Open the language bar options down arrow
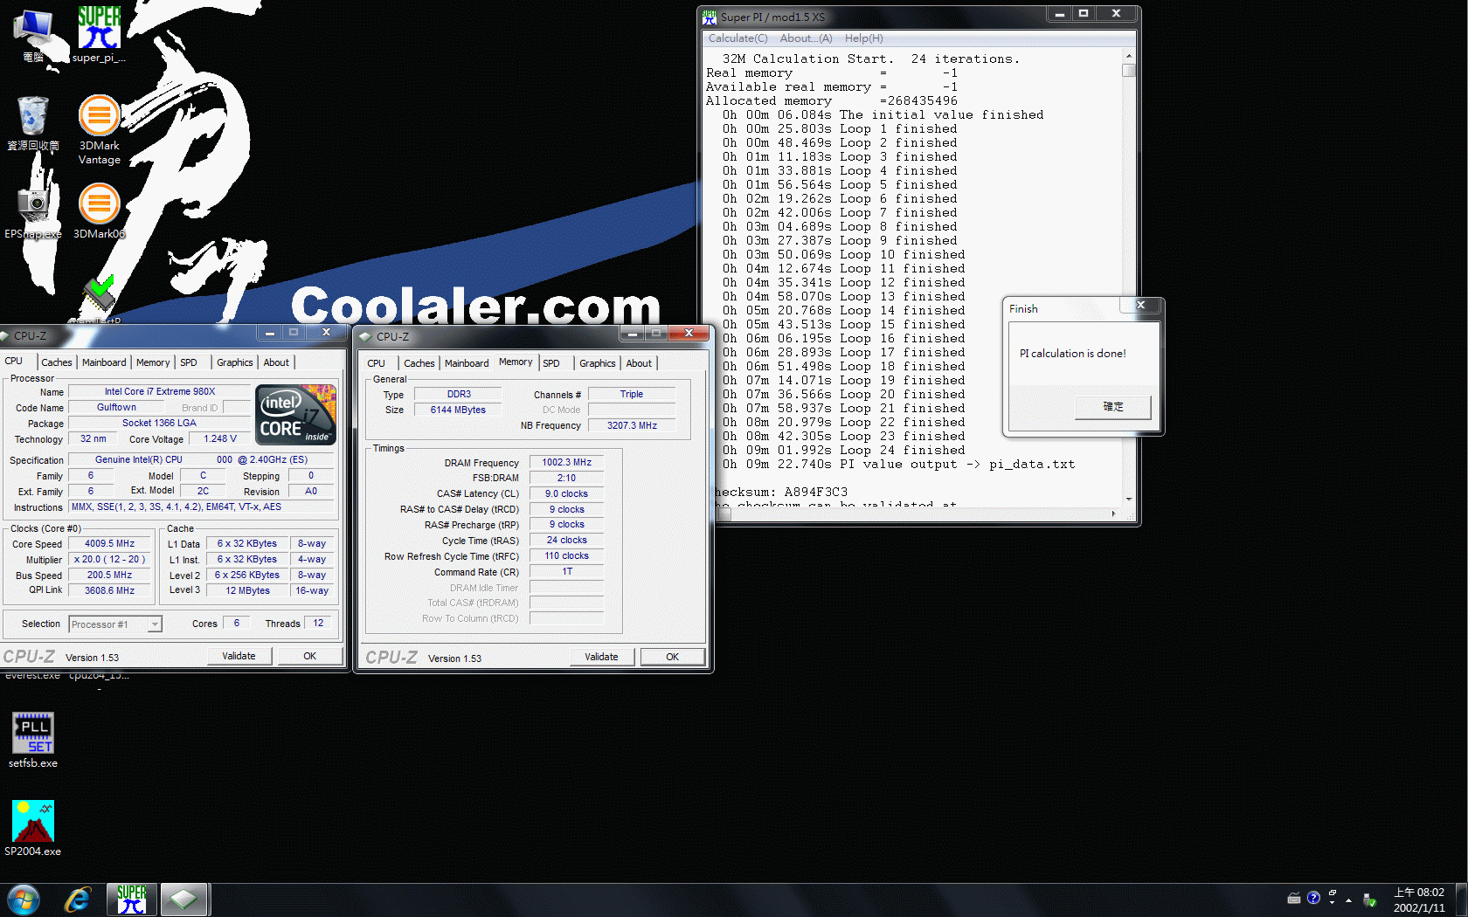This screenshot has width=1468, height=917. pyautogui.click(x=1333, y=903)
